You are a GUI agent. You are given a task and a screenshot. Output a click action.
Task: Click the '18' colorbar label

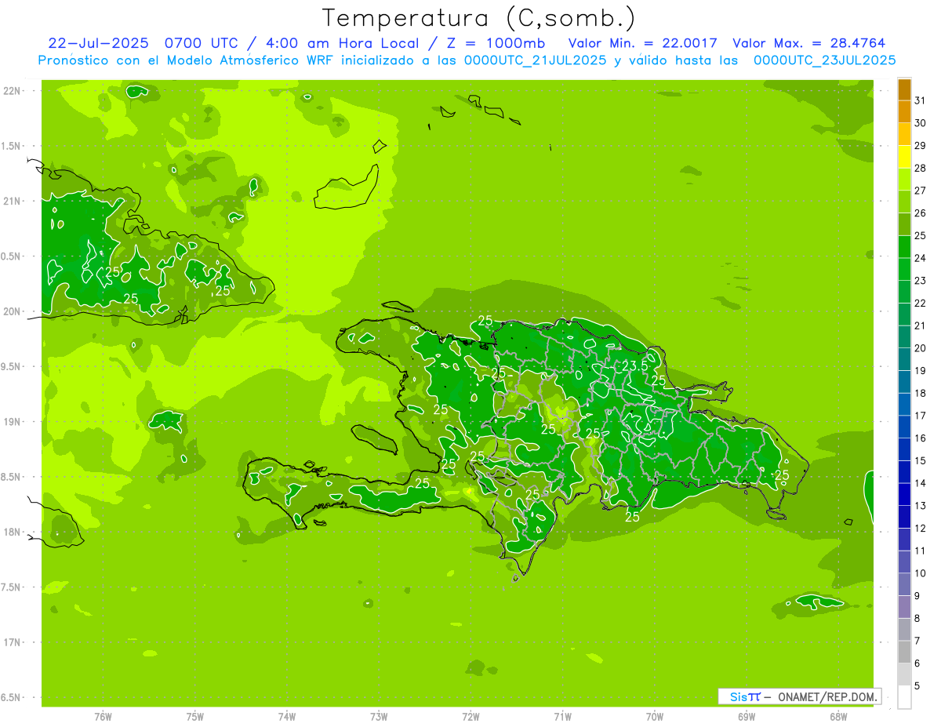pos(920,393)
